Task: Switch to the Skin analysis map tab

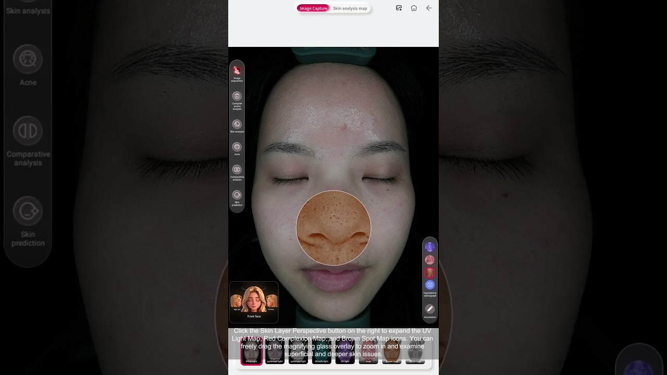Action: pos(350,8)
